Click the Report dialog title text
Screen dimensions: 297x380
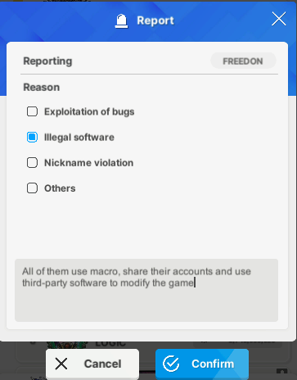[x=155, y=20]
